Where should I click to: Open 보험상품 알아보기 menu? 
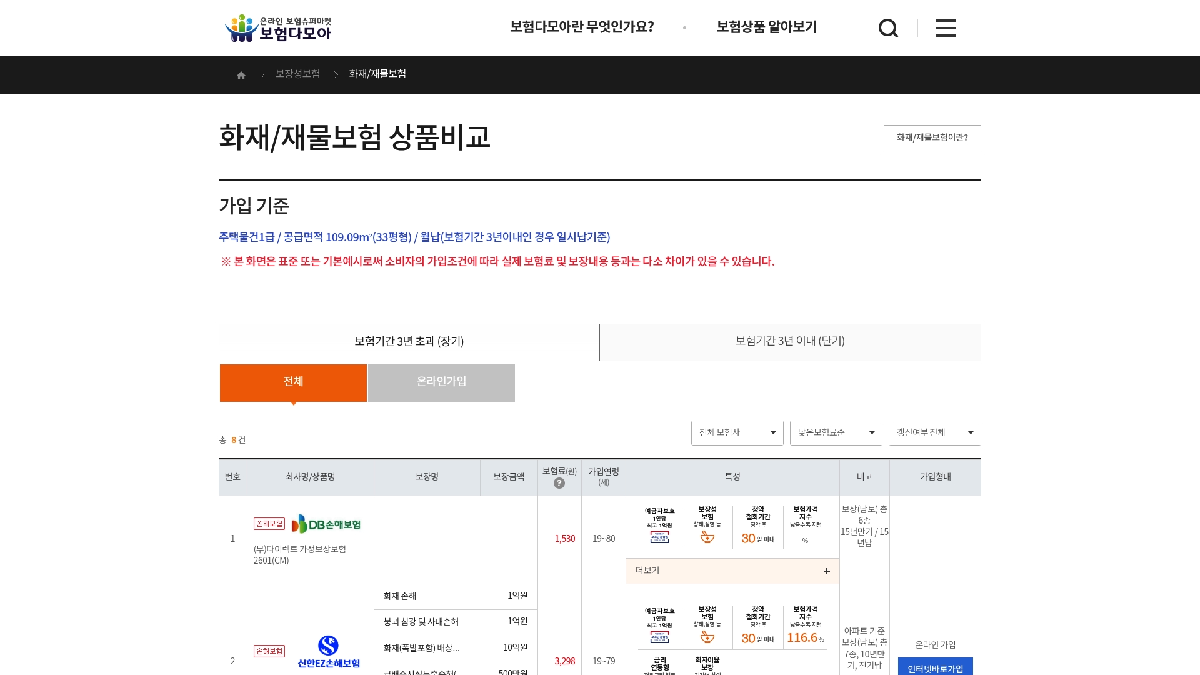tap(766, 27)
